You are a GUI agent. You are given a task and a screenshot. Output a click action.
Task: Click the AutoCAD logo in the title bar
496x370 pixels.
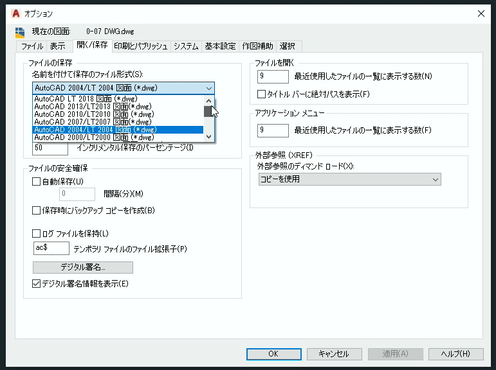pyautogui.click(x=15, y=13)
